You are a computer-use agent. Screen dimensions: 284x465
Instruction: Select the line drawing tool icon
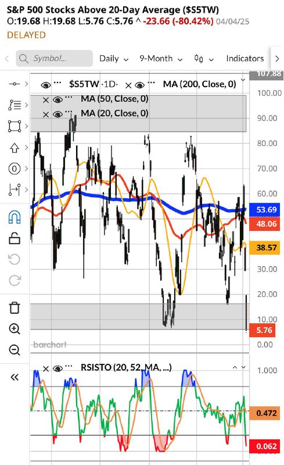[15, 84]
